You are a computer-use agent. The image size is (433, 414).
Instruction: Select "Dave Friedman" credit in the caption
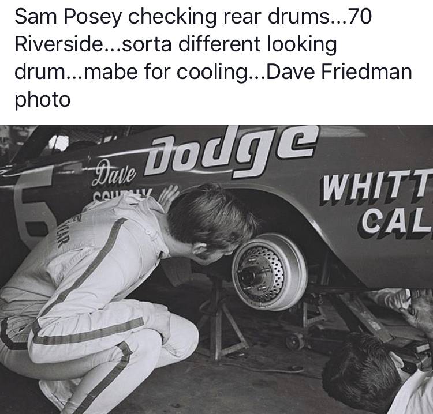click(339, 71)
